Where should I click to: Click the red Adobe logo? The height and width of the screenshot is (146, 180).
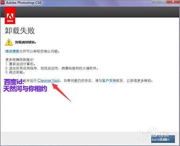coord(10,15)
